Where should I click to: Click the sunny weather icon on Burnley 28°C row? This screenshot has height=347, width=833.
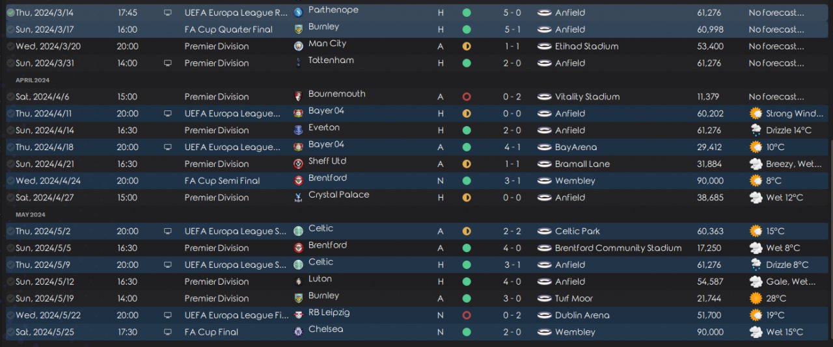[x=756, y=298]
